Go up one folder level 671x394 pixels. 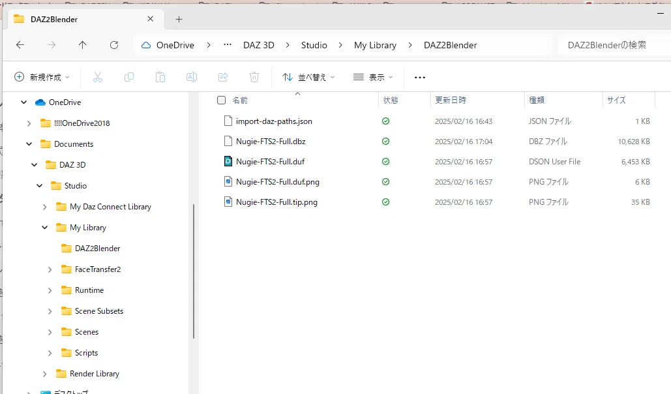click(x=83, y=45)
